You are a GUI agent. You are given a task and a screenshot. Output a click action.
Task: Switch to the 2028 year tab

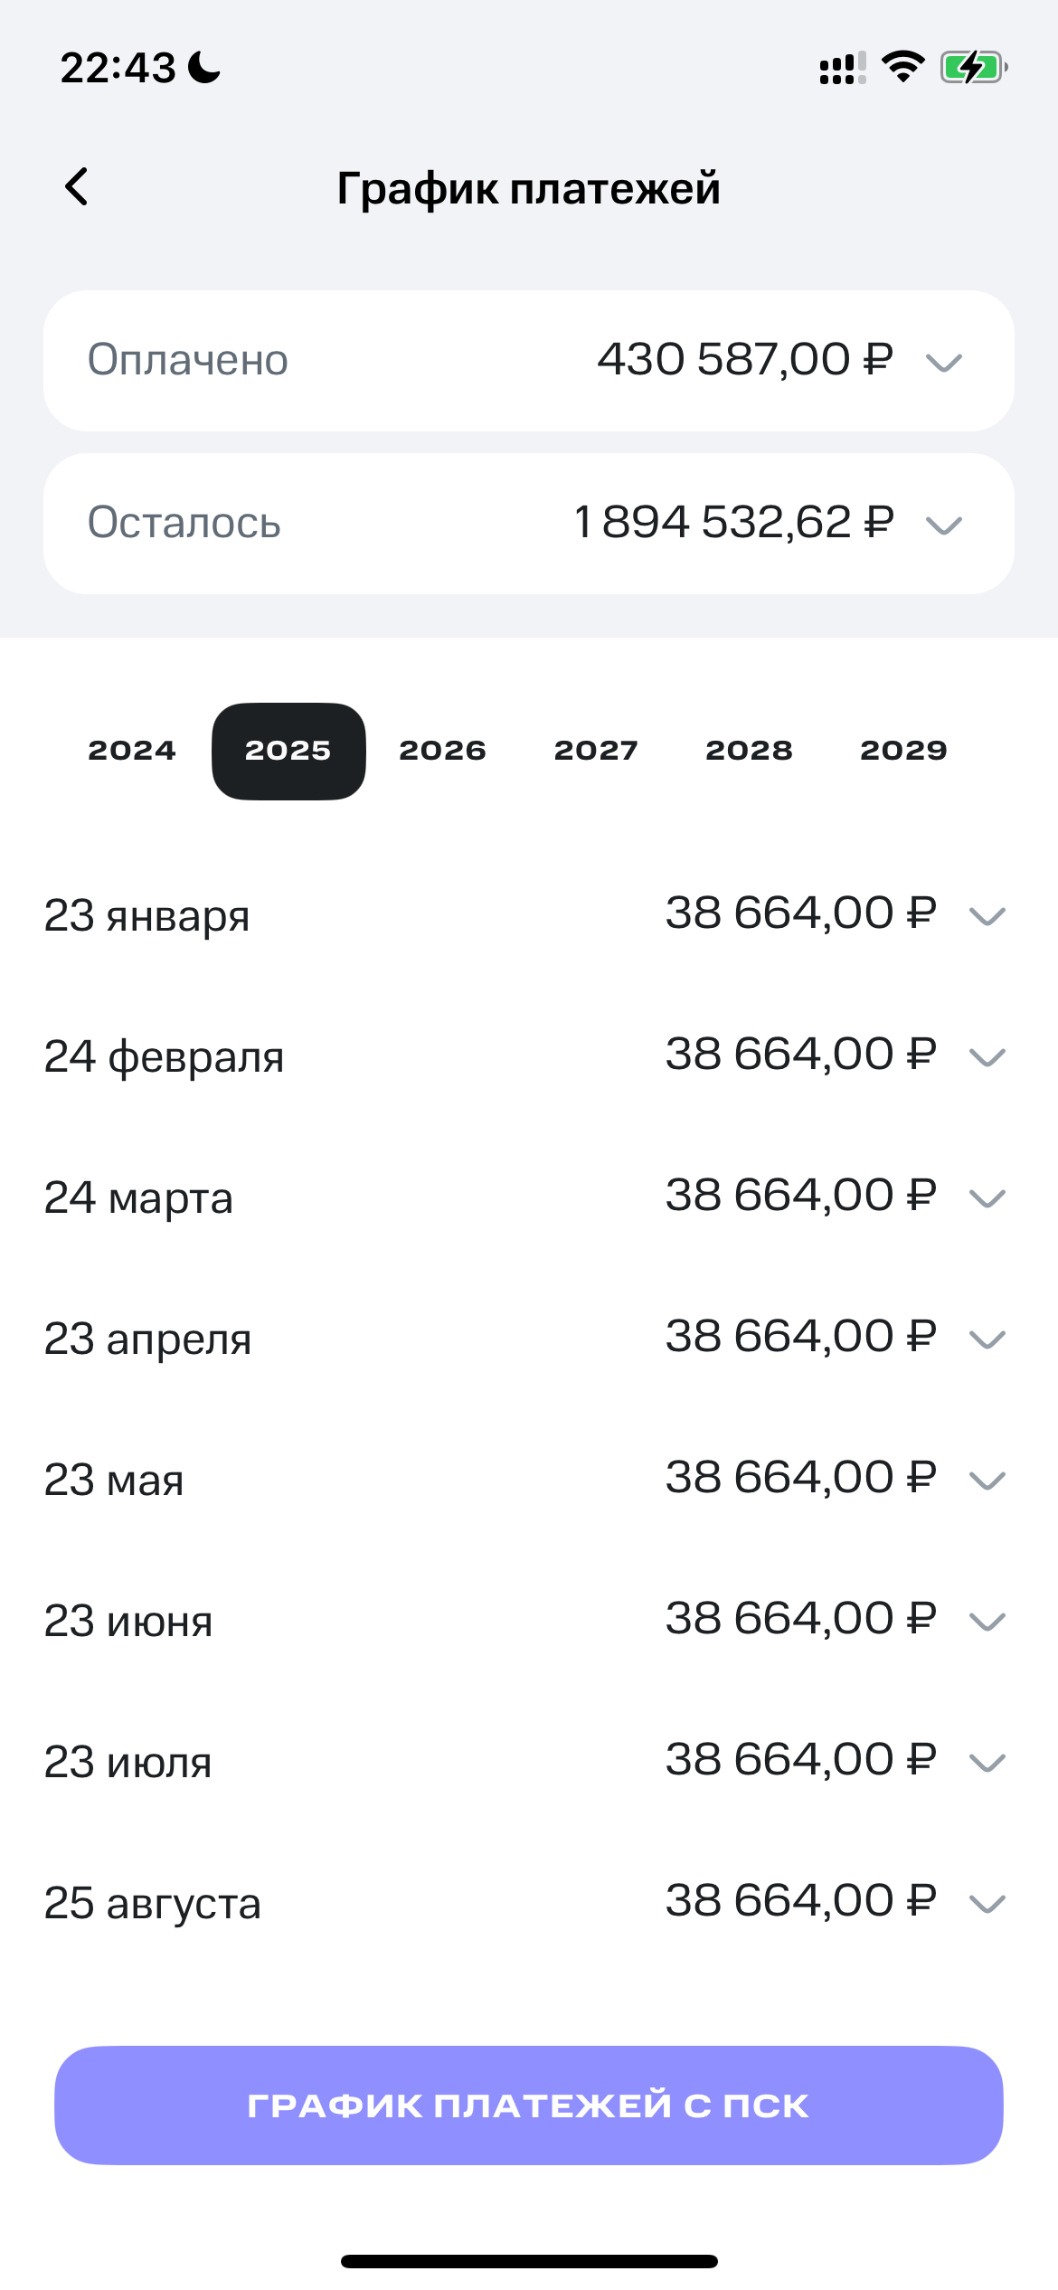click(751, 749)
